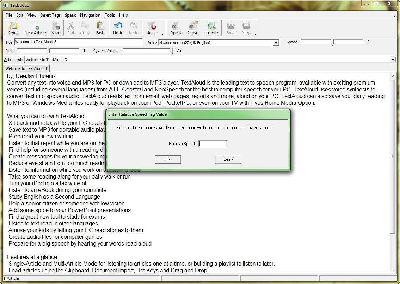Open the Article List dropdown
This screenshot has height=284, width=400.
click(x=393, y=60)
